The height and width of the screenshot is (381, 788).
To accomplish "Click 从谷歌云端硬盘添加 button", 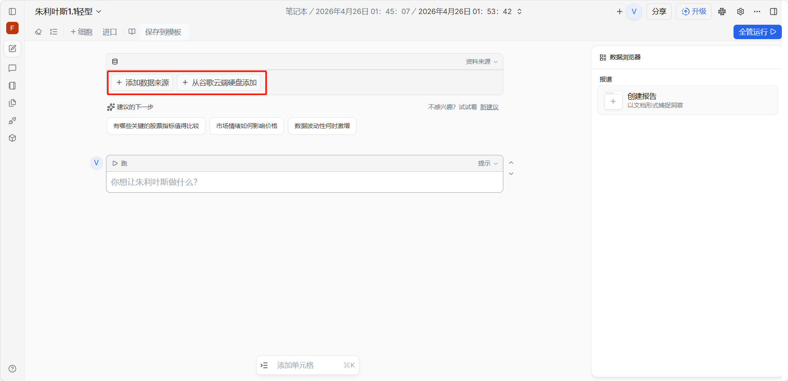I will click(x=219, y=83).
